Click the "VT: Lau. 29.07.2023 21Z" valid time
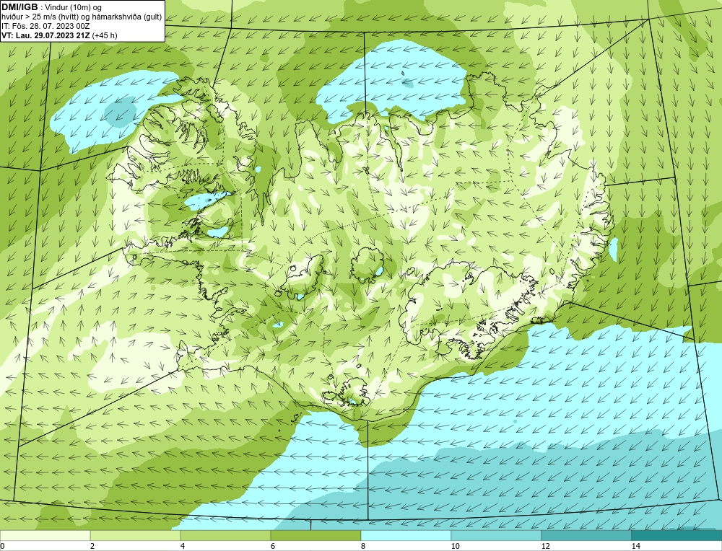Image resolution: width=722 pixels, height=551 pixels. coord(45,35)
